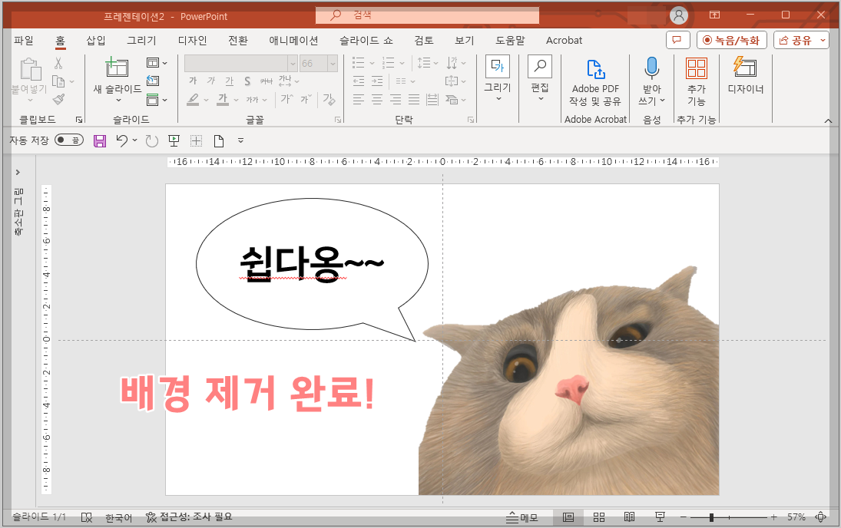Select the center align paragraph icon
The image size is (841, 528).
click(376, 98)
